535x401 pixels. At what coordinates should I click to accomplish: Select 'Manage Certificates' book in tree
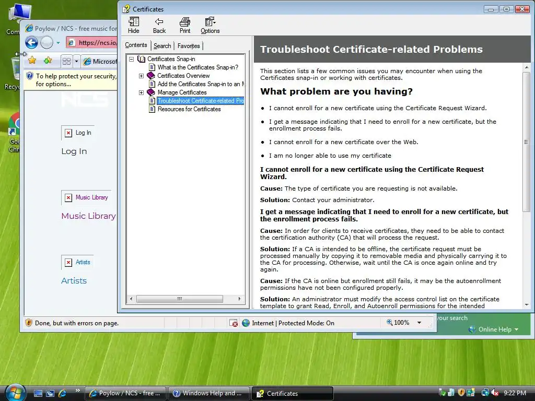pos(182,92)
